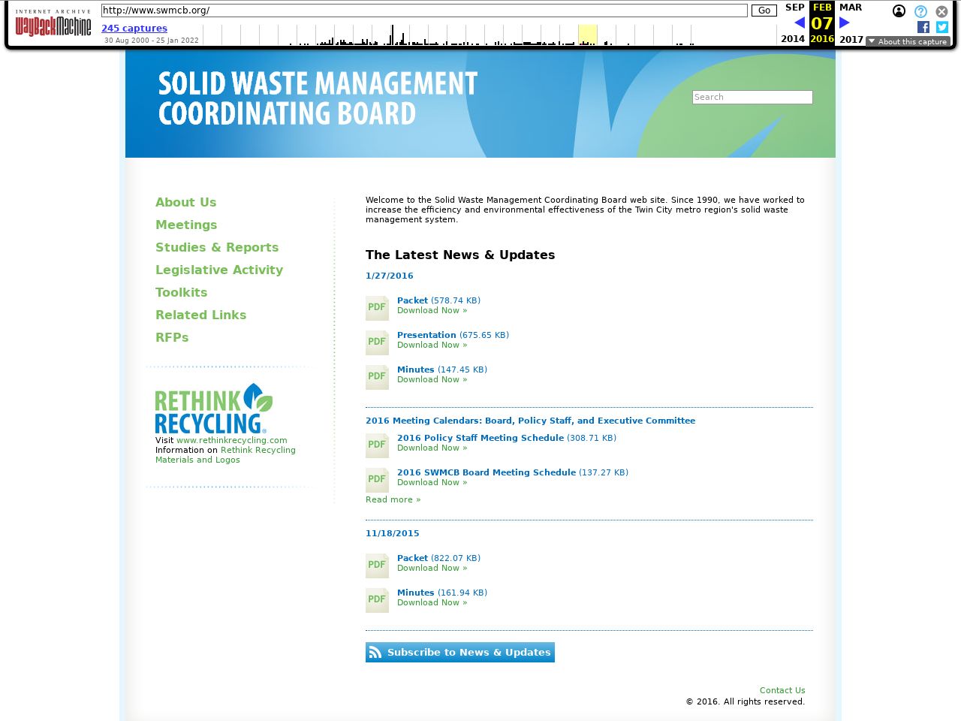Share capture on Twitter
Viewport: 961px width, 721px height.
point(942,27)
